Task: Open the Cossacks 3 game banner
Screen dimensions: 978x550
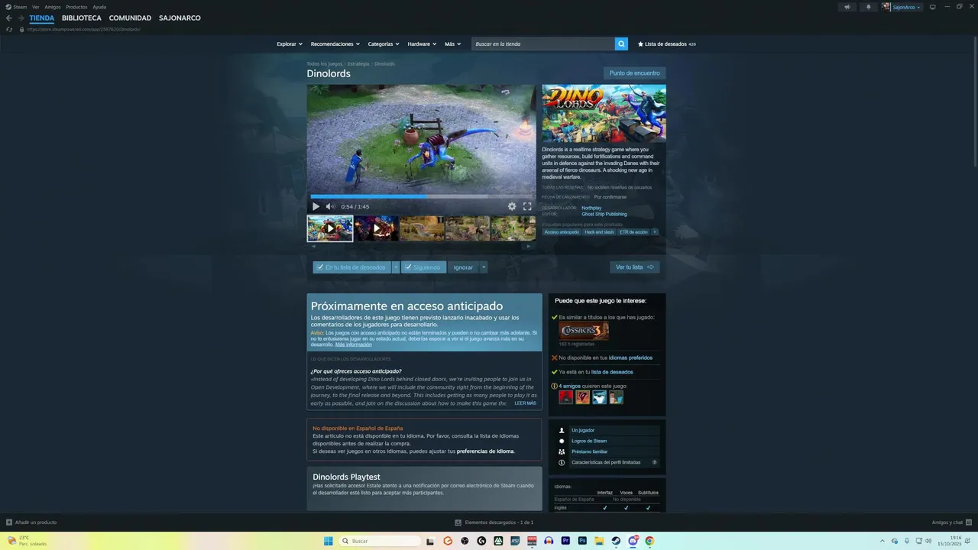Action: pyautogui.click(x=584, y=331)
